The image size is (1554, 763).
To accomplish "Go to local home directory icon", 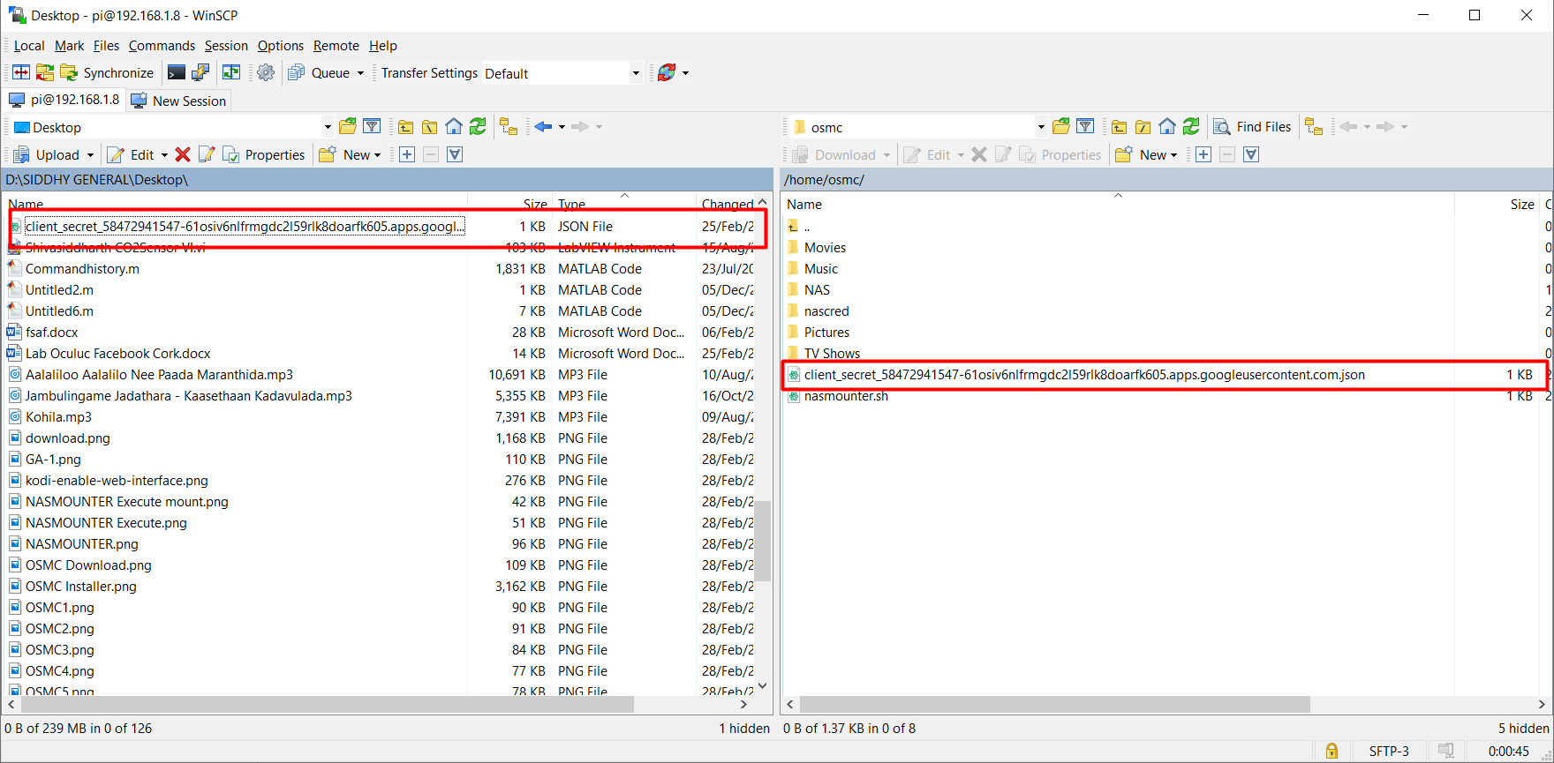I will pyautogui.click(x=454, y=127).
